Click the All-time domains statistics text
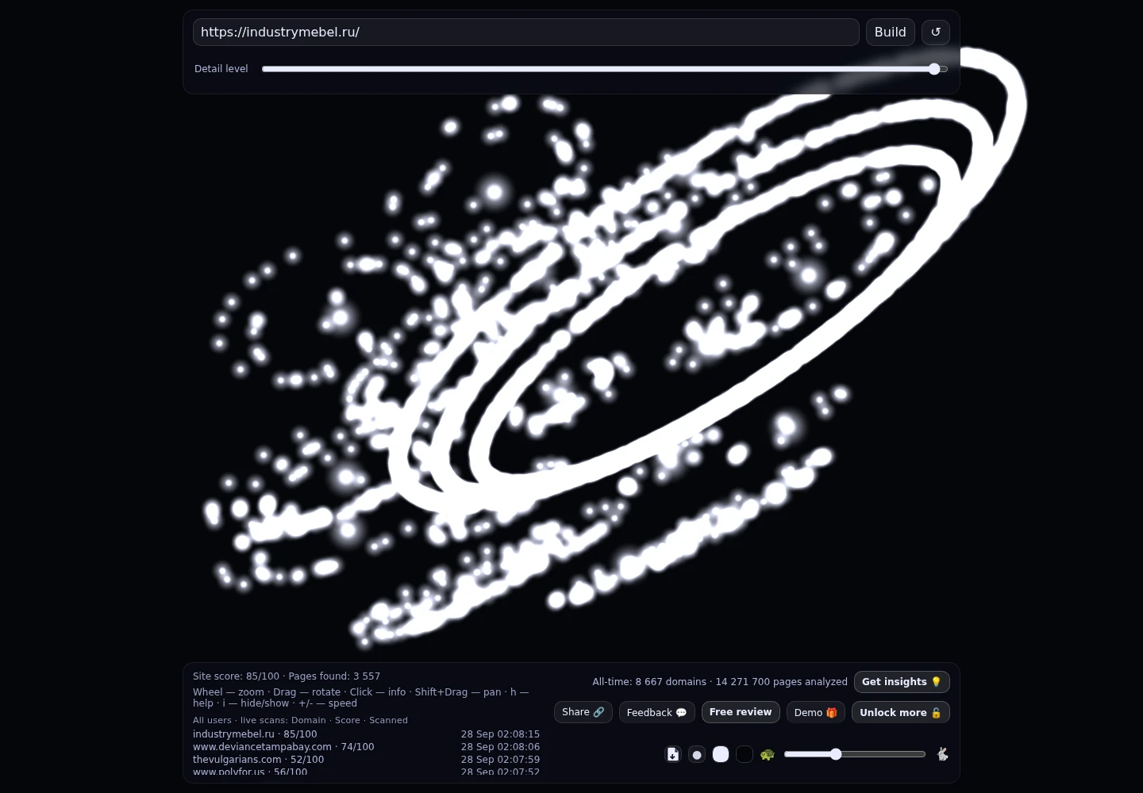Image resolution: width=1143 pixels, height=793 pixels. (x=719, y=682)
